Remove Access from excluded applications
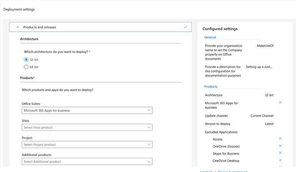 click(x=281, y=138)
